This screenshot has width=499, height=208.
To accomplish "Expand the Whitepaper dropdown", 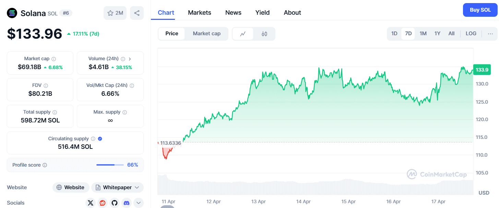I will (117, 187).
